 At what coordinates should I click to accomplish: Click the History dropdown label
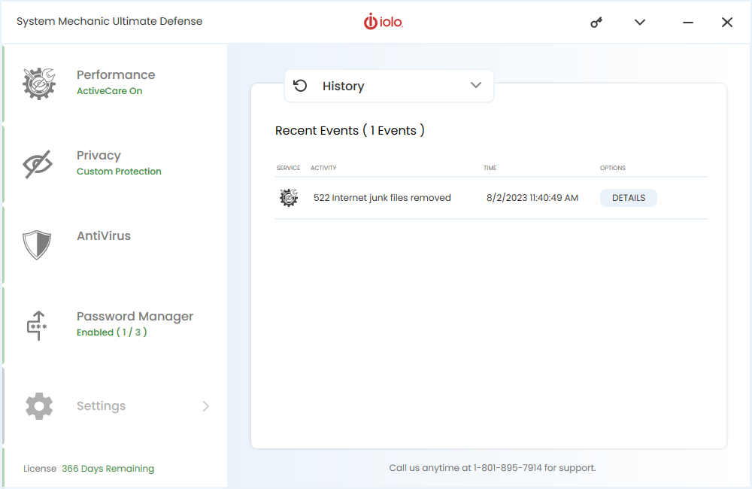pos(344,87)
